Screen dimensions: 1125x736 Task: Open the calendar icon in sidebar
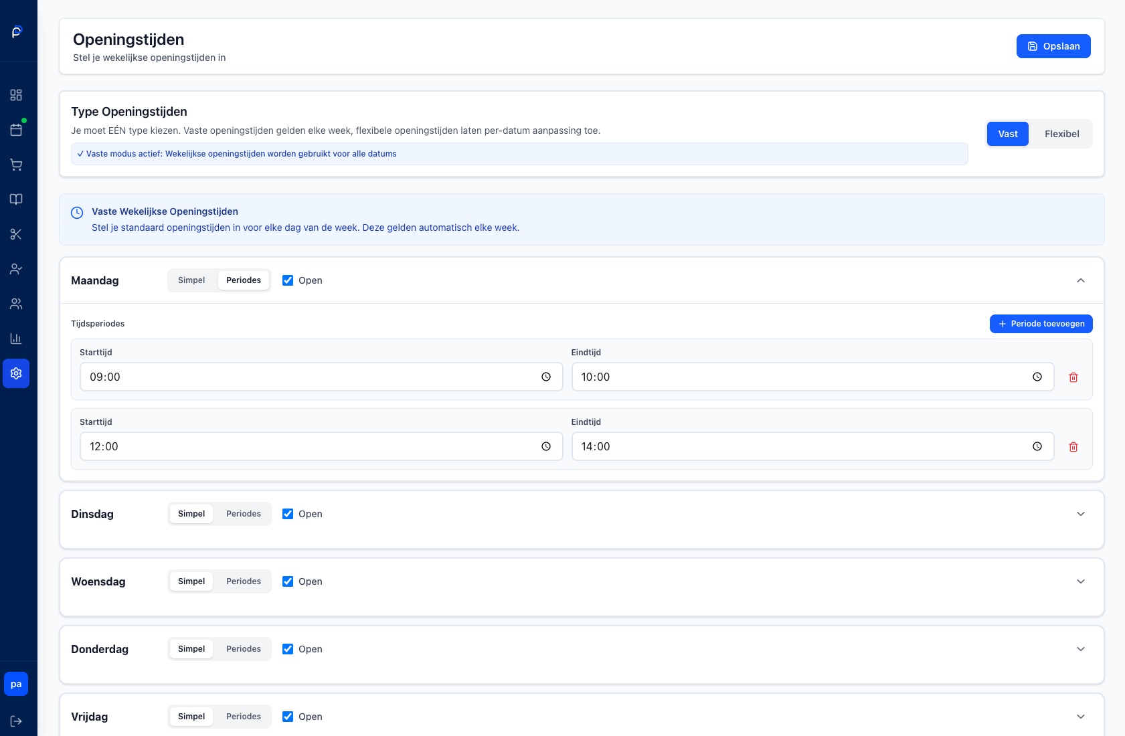click(x=16, y=130)
